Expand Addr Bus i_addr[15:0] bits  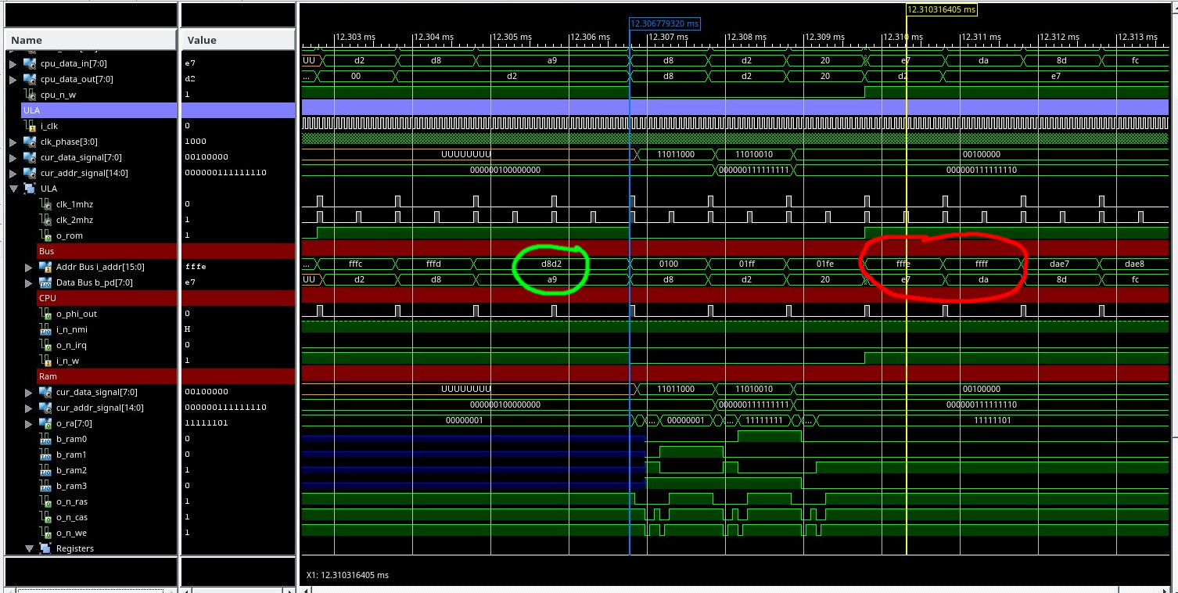coord(28,267)
